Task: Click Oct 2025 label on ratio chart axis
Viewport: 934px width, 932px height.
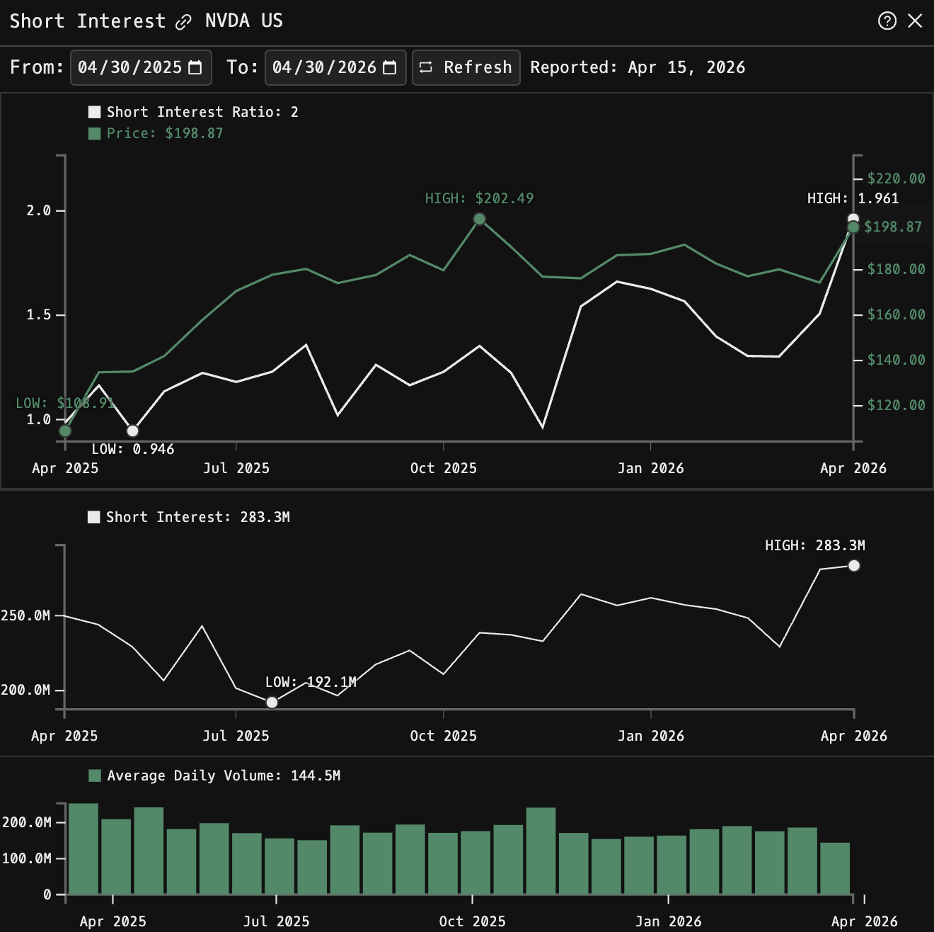Action: pos(444,468)
